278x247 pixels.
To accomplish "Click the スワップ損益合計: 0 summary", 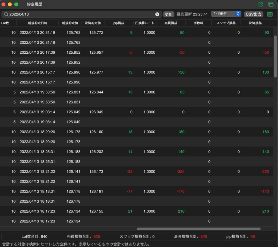I will (x=137, y=236).
